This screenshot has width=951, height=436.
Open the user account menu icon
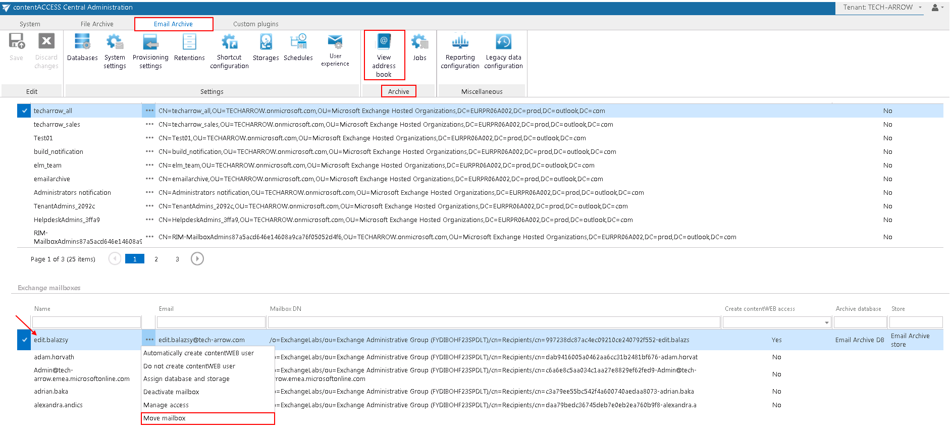tap(937, 8)
